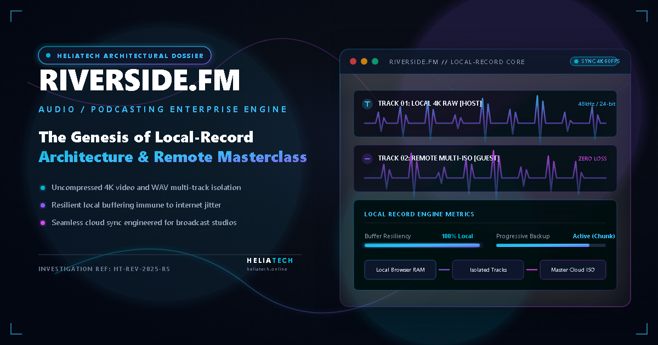Click the green window dot

coord(375,61)
